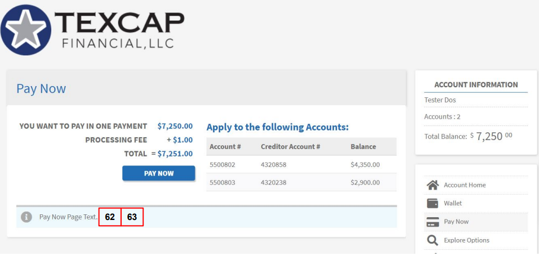Click the TexCap star logo icon
Image resolution: width=539 pixels, height=265 pixels.
26,30
